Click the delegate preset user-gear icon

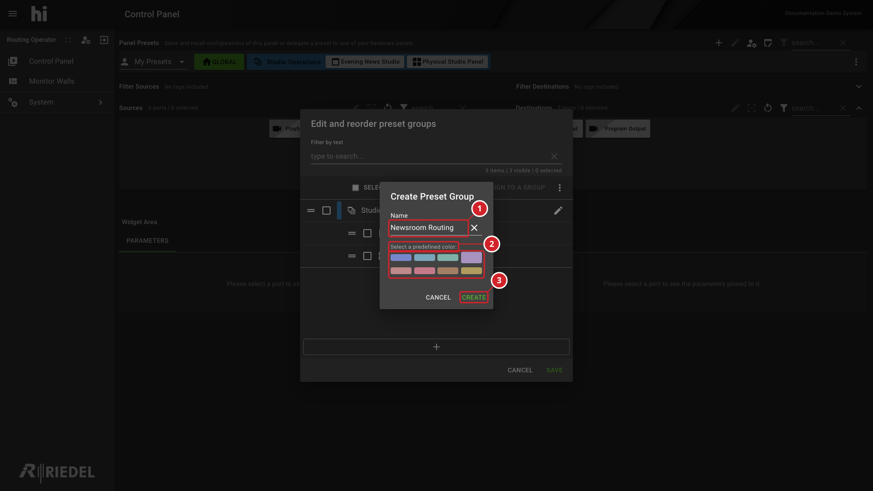pyautogui.click(x=752, y=43)
